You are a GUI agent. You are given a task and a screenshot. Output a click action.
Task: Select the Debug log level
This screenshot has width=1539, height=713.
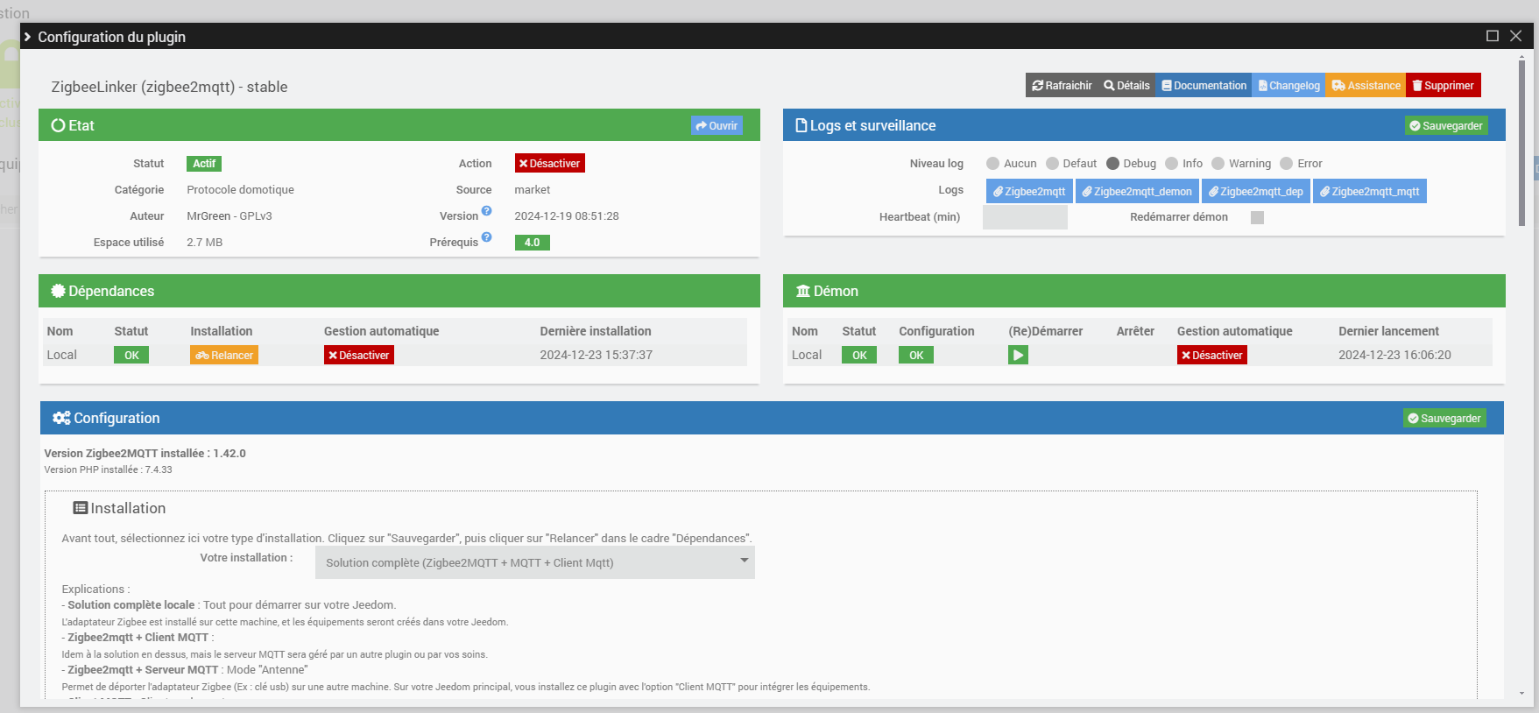[1112, 164]
